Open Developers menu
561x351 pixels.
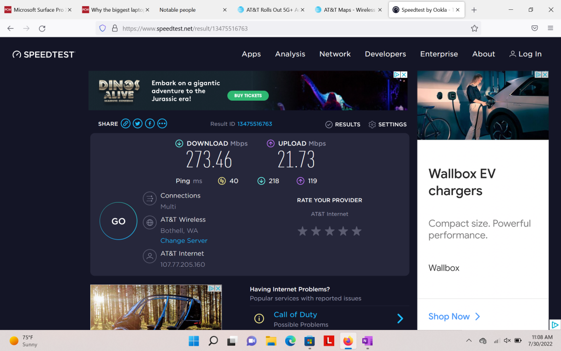[x=385, y=54]
